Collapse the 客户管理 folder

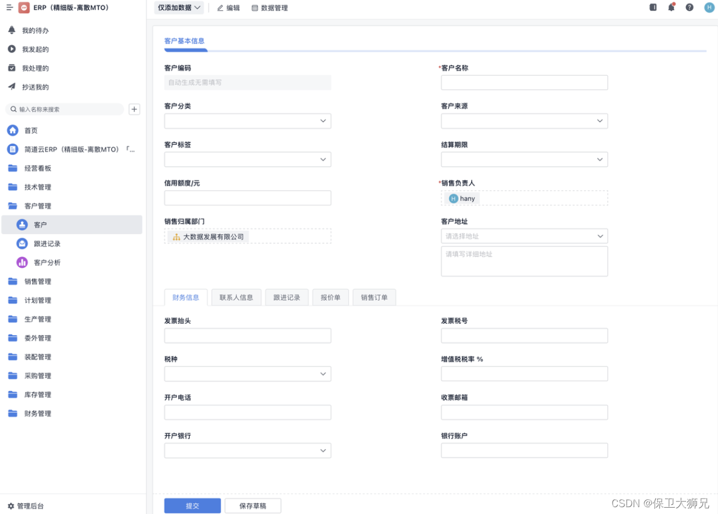13,206
